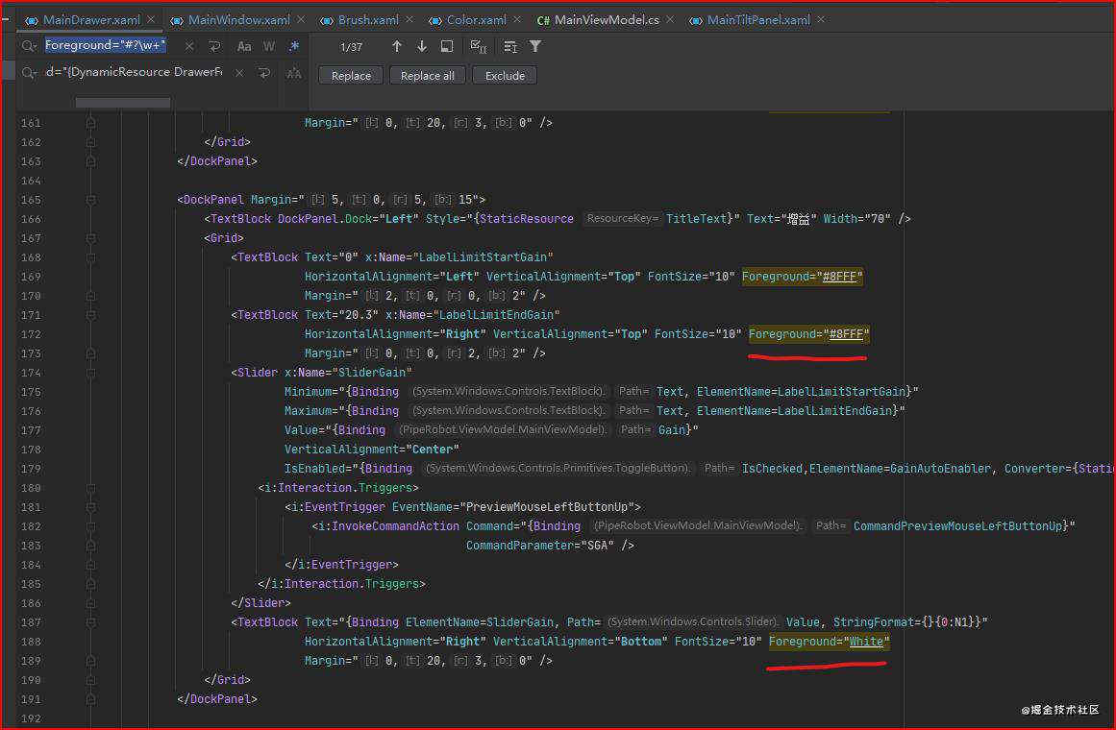Click the White color value on line 188
Screen dimensions: 1116x730
(x=866, y=642)
